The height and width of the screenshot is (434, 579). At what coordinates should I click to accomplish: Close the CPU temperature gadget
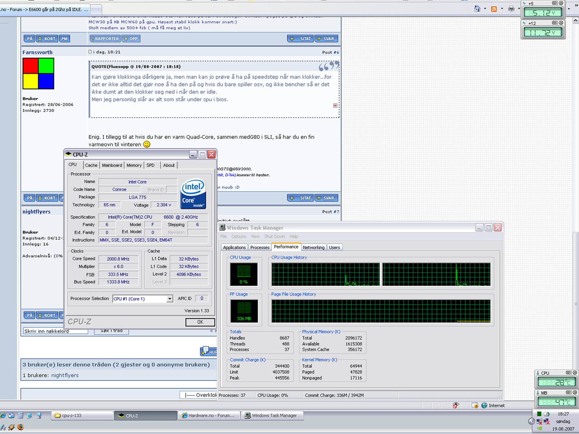tap(575, 373)
